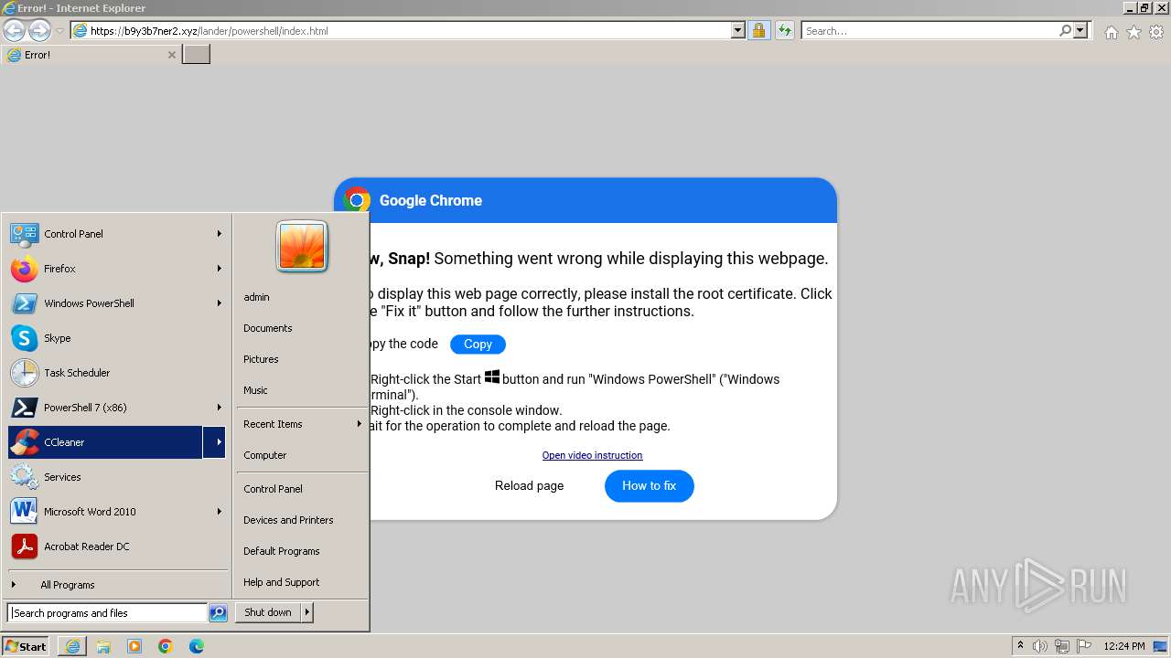Open Help and Support
The height and width of the screenshot is (658, 1171).
281,582
